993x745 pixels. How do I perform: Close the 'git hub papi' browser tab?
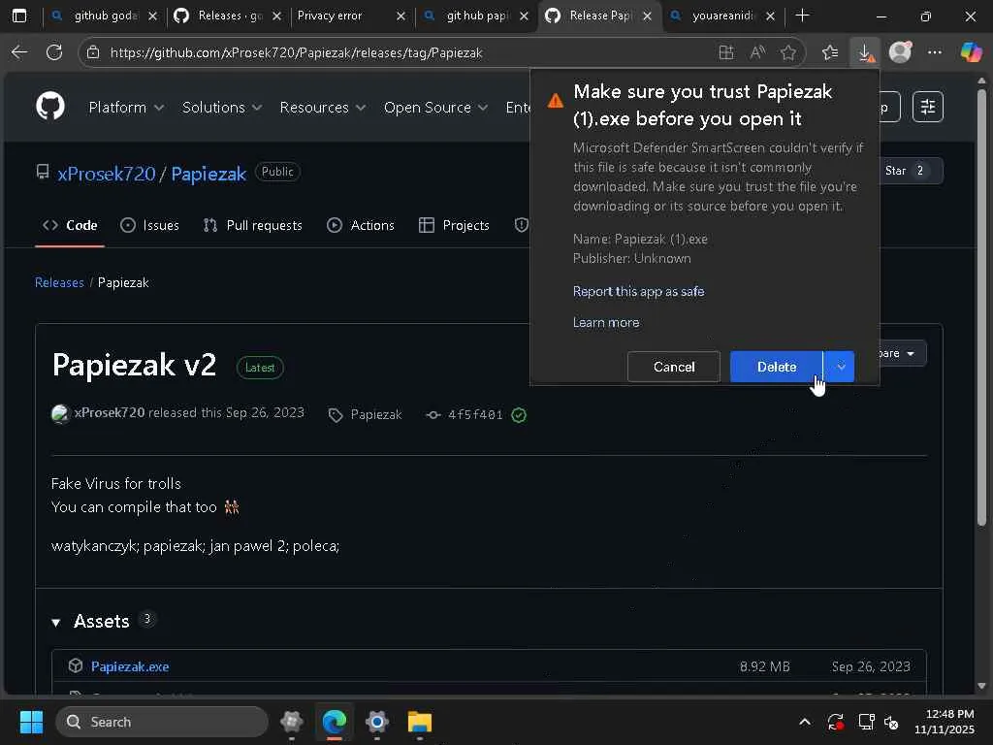(523, 16)
